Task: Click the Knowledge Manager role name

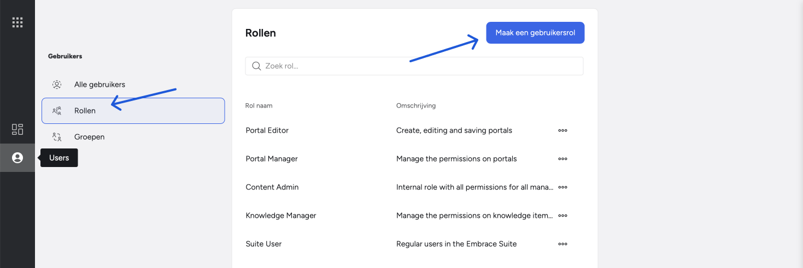Action: [x=281, y=216]
